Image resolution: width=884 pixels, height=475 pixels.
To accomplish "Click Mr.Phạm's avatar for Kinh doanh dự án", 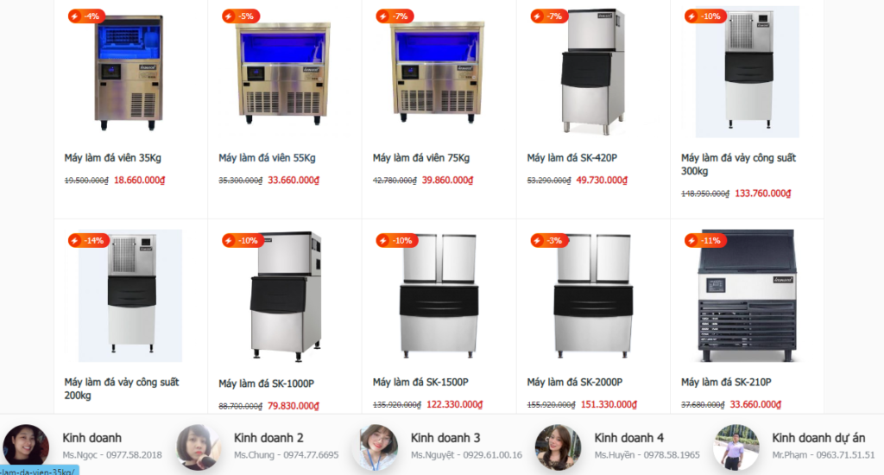I will tap(736, 447).
